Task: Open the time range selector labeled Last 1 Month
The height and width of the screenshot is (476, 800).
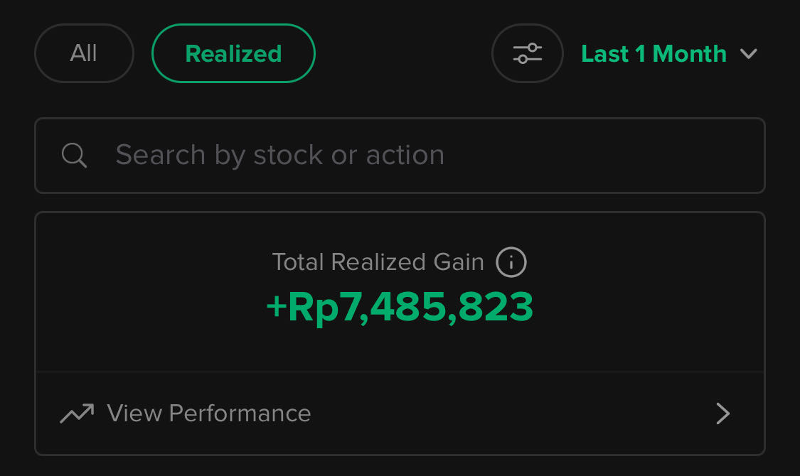Action: tap(654, 54)
